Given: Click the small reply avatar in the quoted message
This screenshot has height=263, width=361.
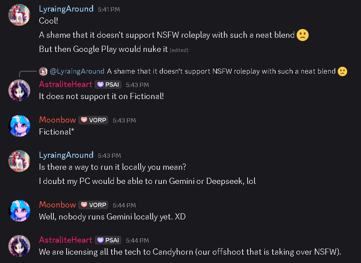Looking at the screenshot, I should [x=43, y=71].
